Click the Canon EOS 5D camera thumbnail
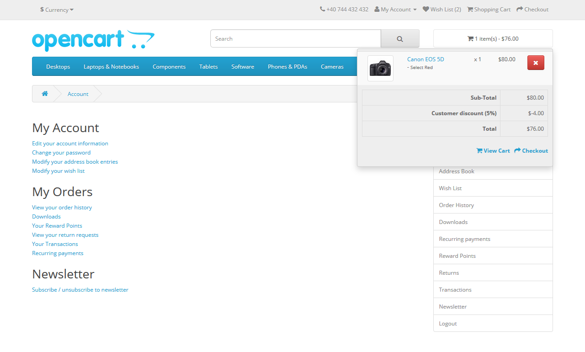Viewport: 585px width, 352px height. (x=380, y=69)
